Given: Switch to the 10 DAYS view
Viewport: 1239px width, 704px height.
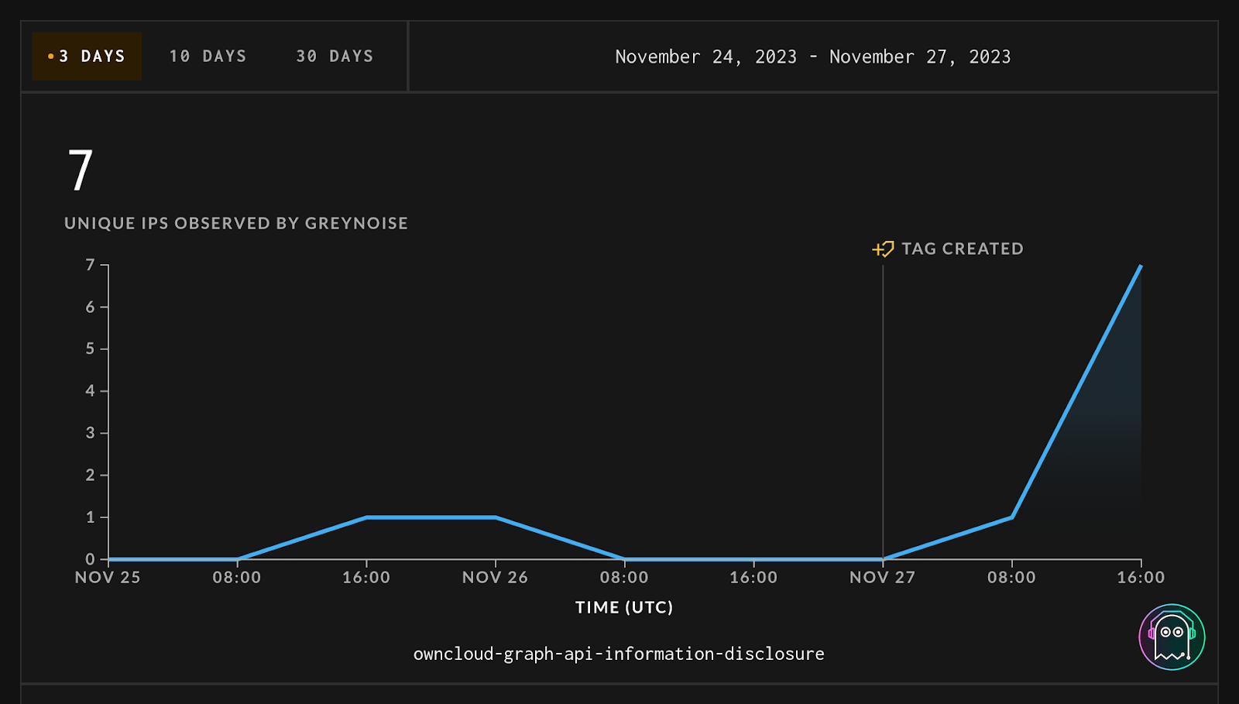Looking at the screenshot, I should pyautogui.click(x=208, y=56).
